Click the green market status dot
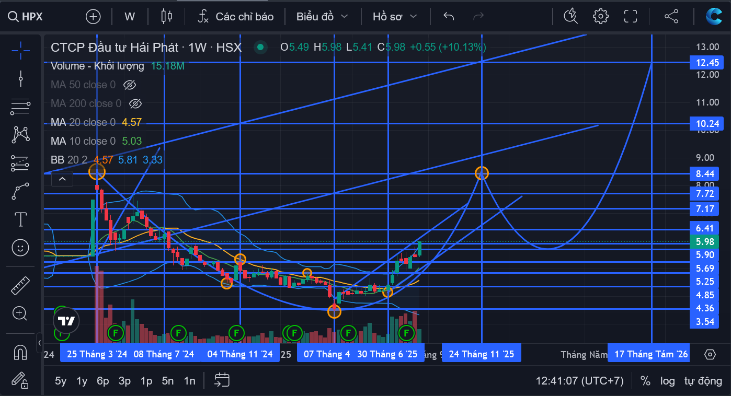The width and height of the screenshot is (731, 396). click(260, 48)
